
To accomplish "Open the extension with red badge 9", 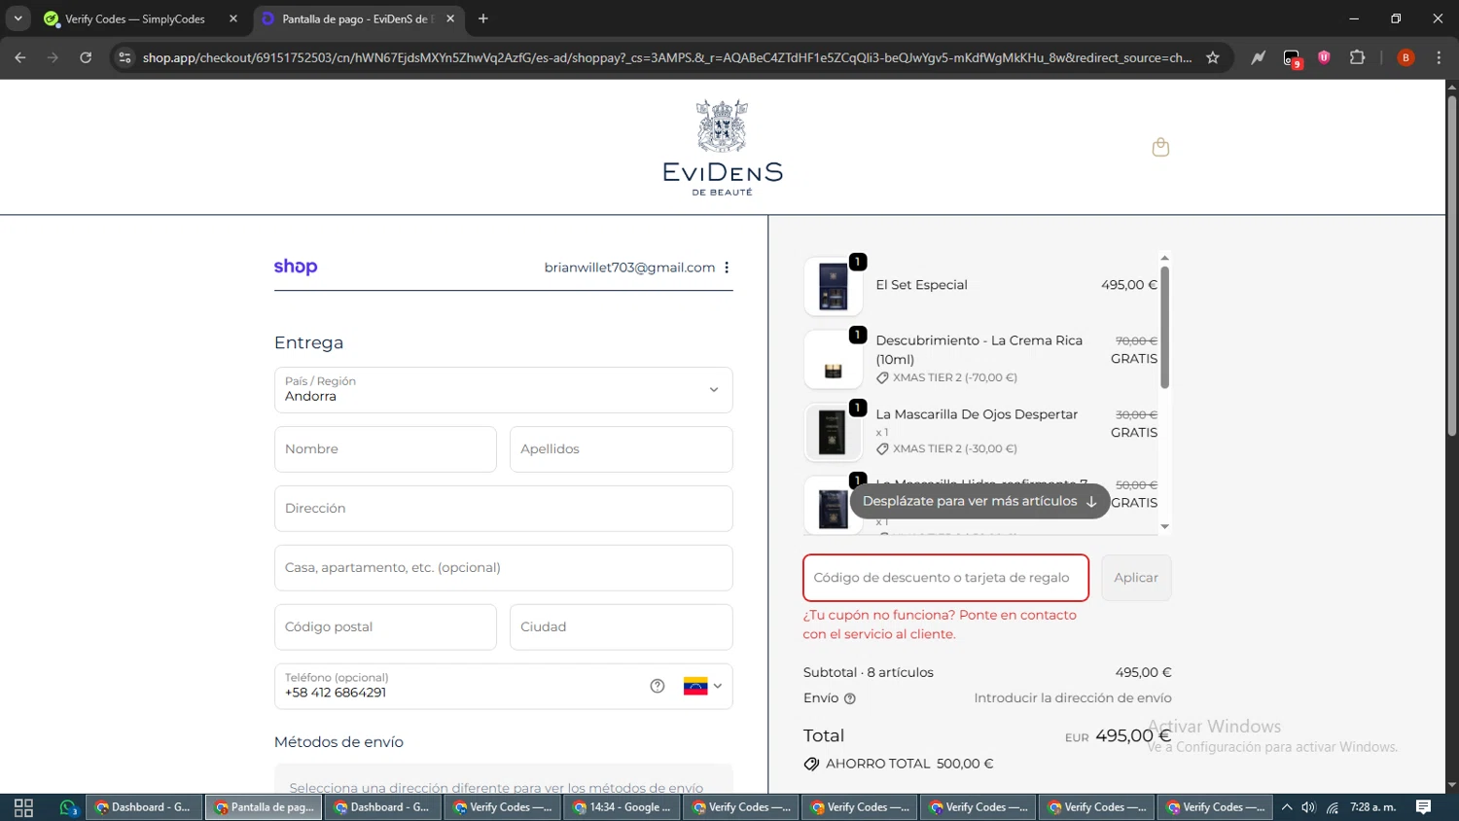I will (1292, 58).
